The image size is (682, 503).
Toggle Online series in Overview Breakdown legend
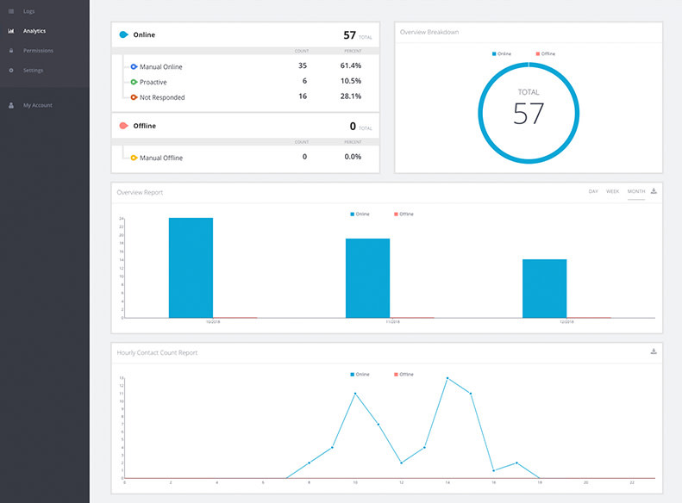coord(502,54)
